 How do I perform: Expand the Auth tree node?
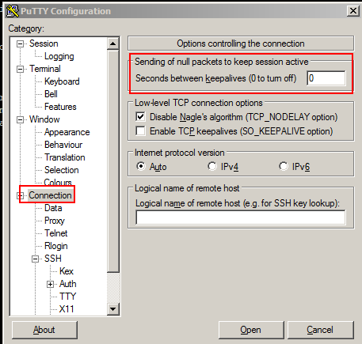50,284
